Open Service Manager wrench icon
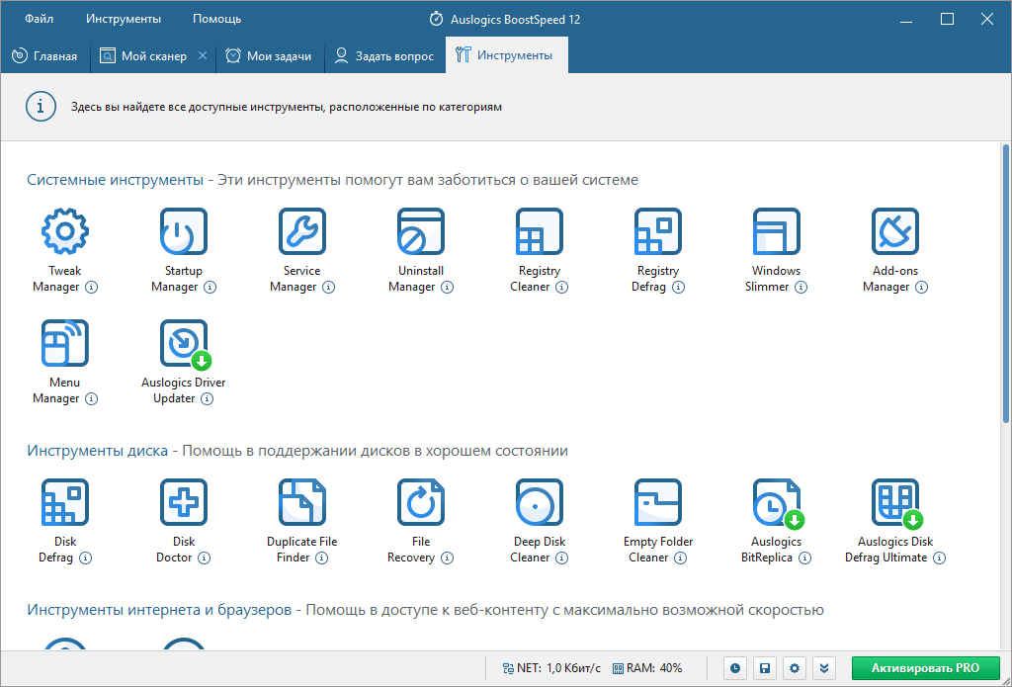1012x687 pixels. (302, 231)
